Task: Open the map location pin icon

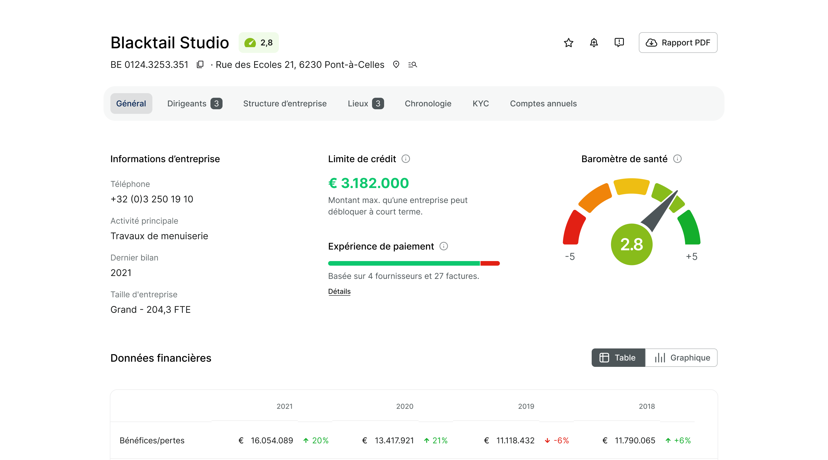Action: (396, 65)
